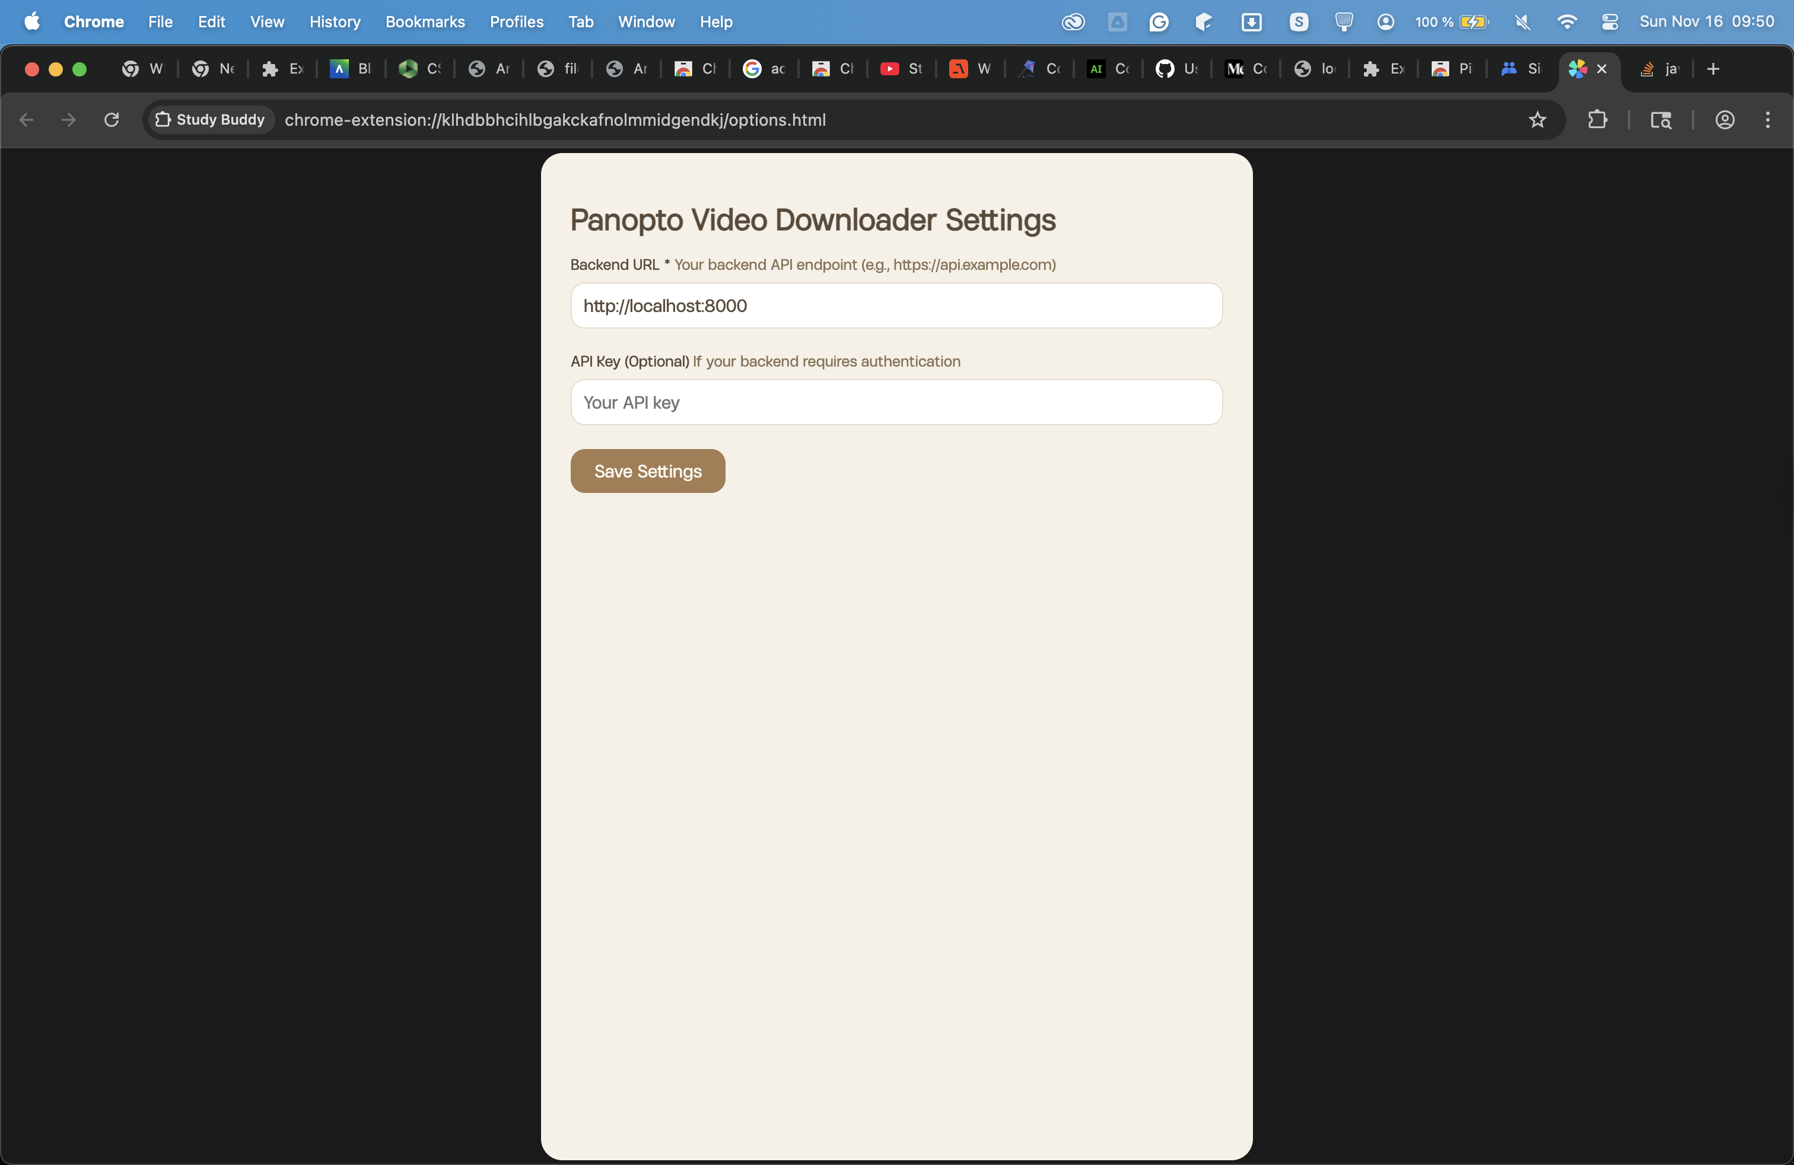The width and height of the screenshot is (1794, 1165).
Task: Open Chrome's three-dot menu
Action: 1768,120
